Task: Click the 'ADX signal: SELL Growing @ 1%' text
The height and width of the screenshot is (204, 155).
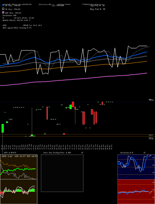Action: click(17, 28)
